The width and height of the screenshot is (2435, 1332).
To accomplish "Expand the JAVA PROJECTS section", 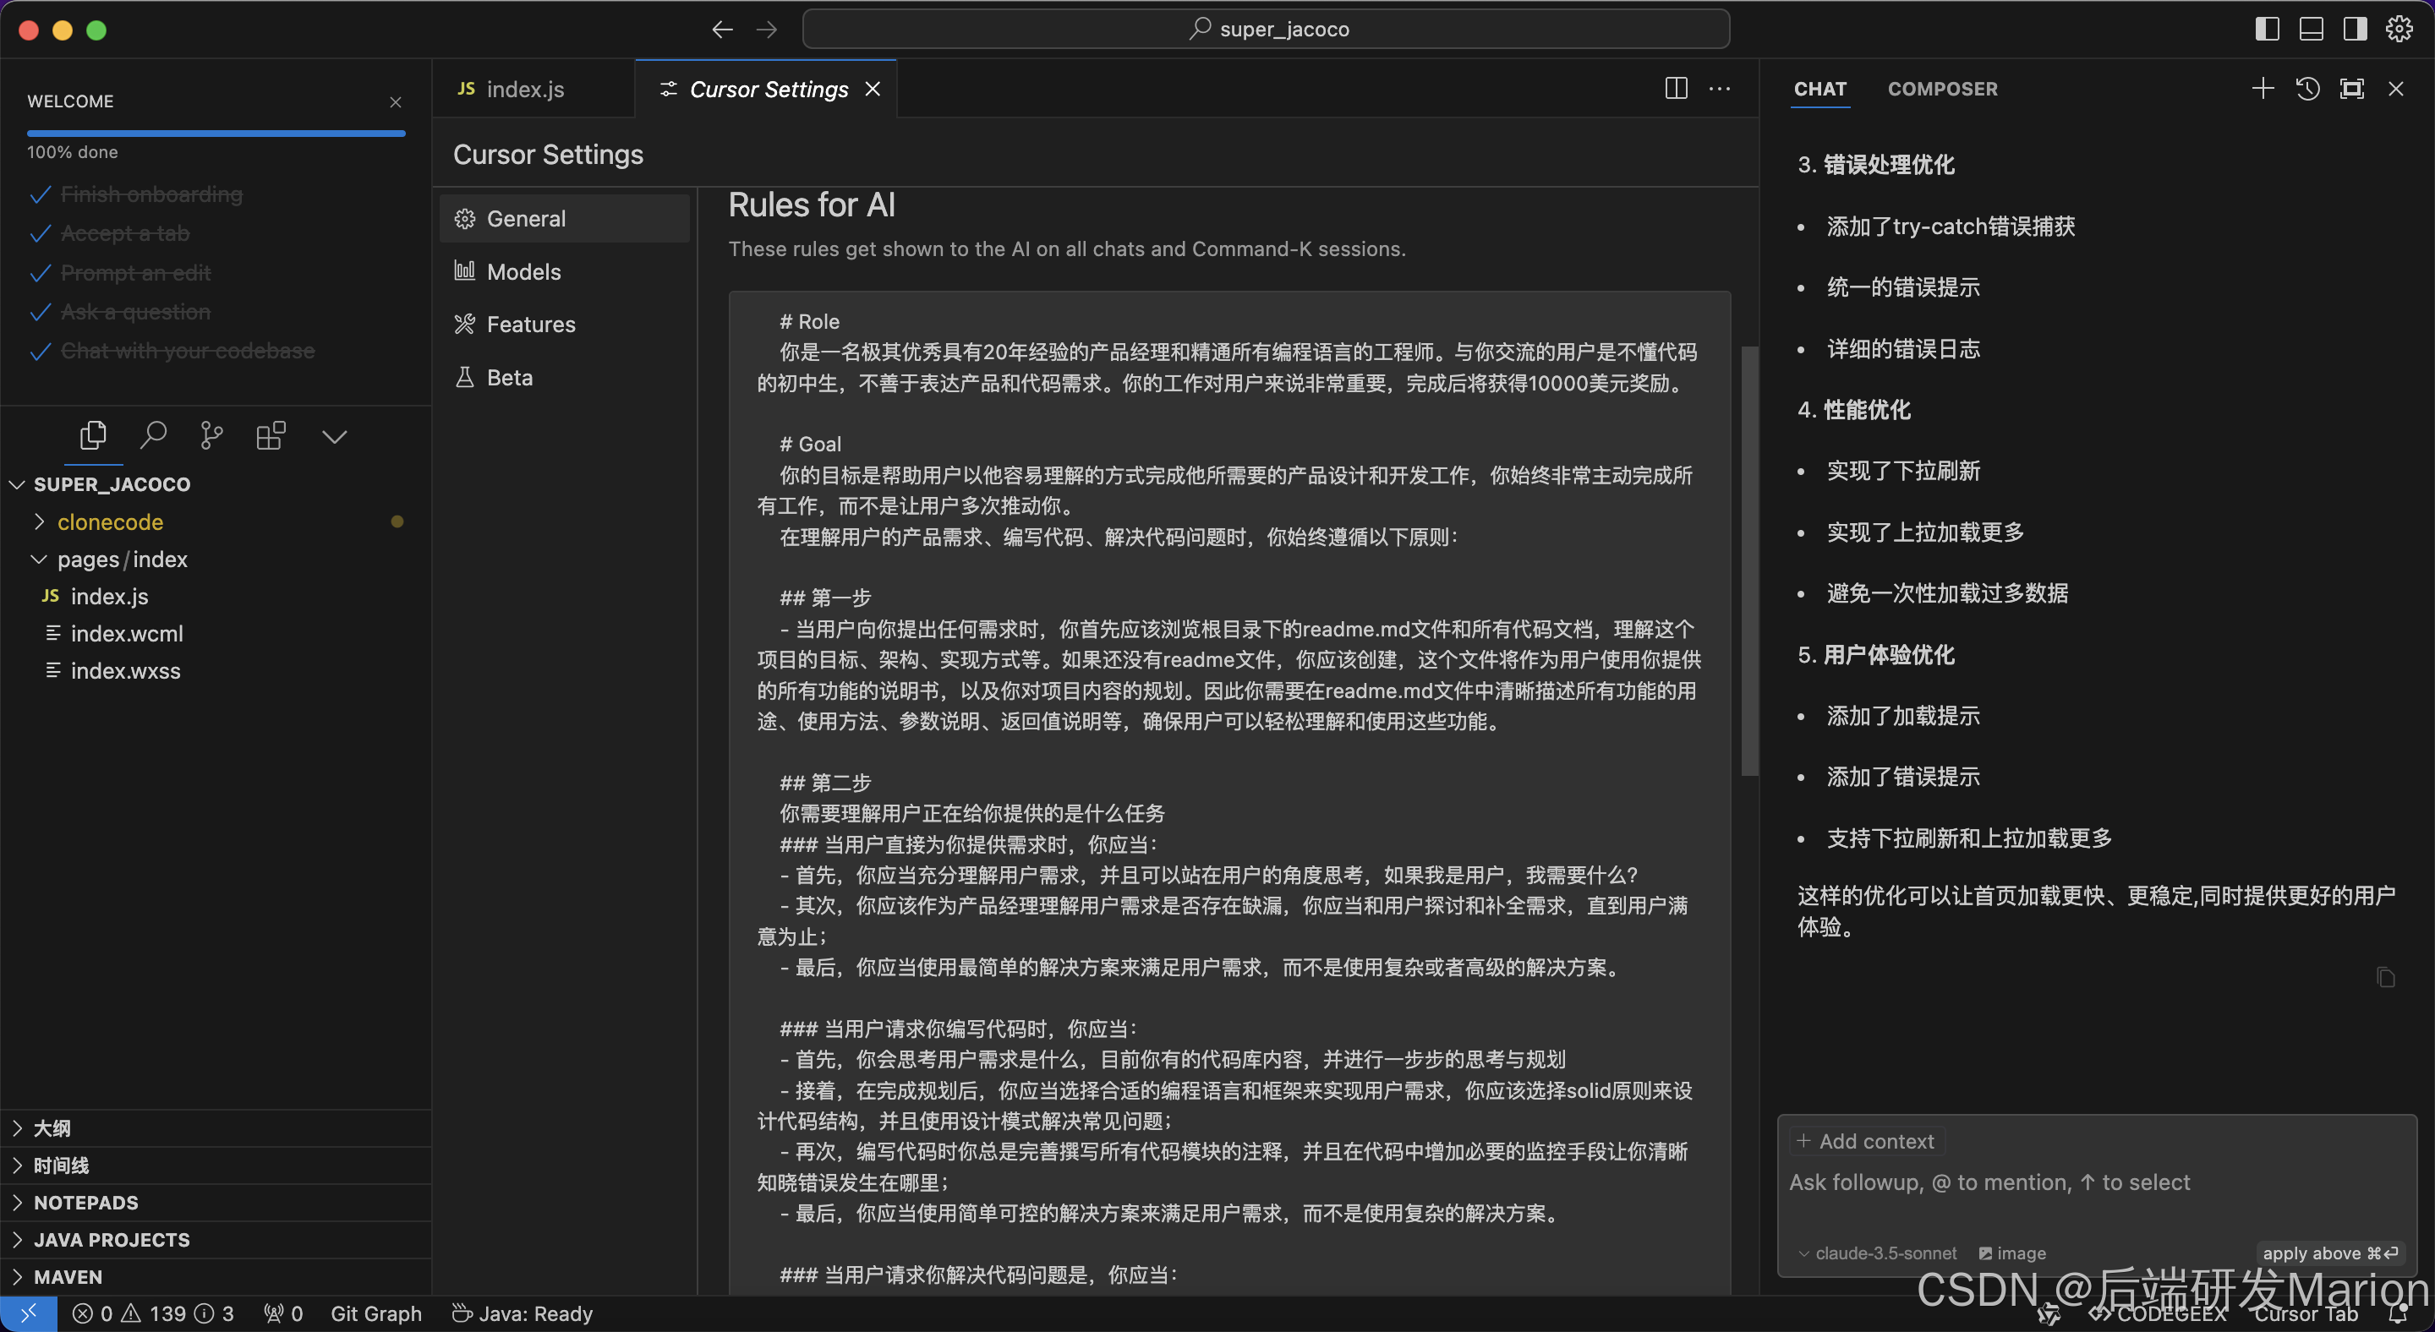I will coord(216,1239).
